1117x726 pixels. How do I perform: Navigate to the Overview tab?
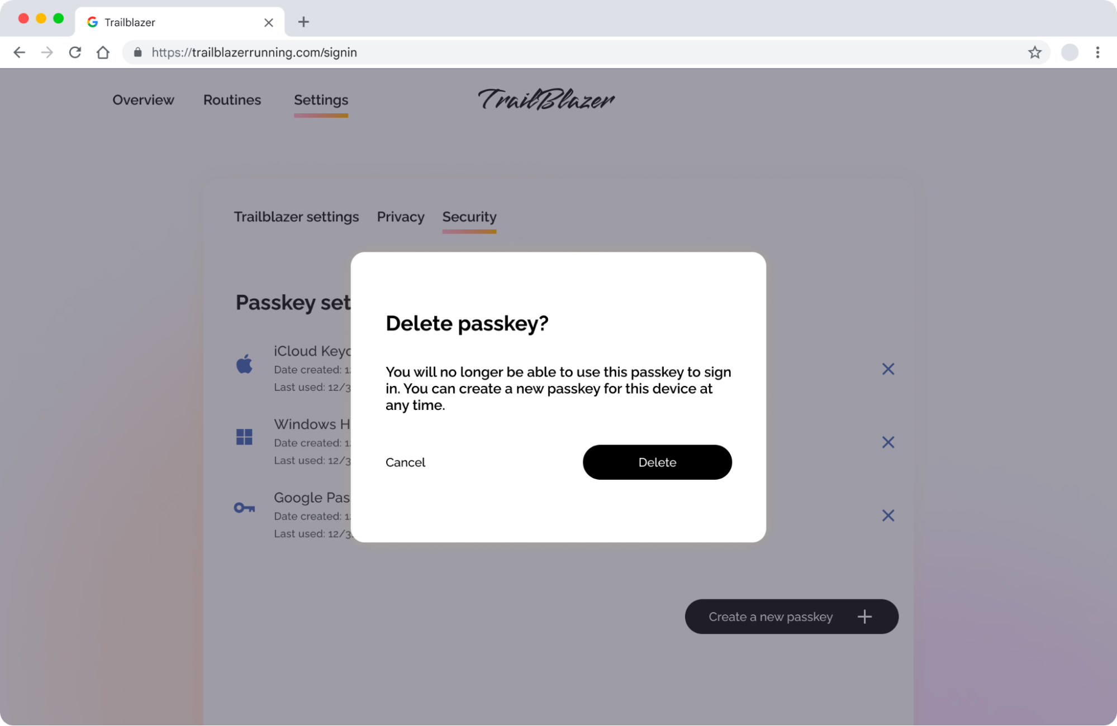(143, 99)
